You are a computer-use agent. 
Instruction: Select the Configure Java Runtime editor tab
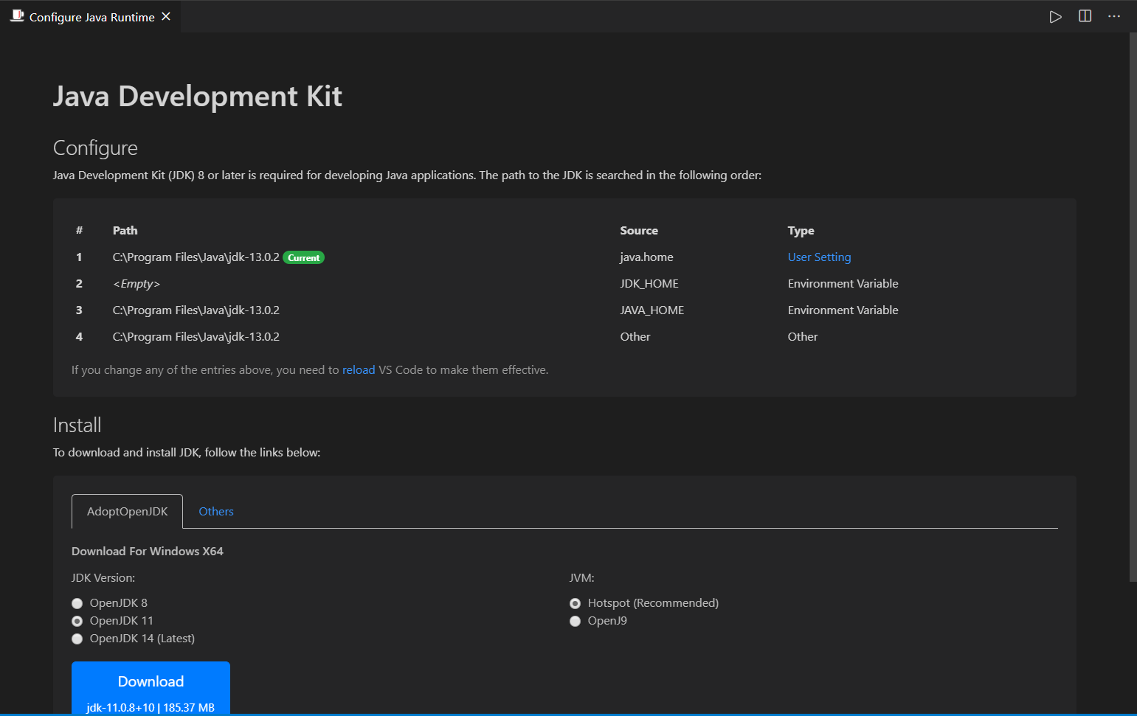coord(91,16)
